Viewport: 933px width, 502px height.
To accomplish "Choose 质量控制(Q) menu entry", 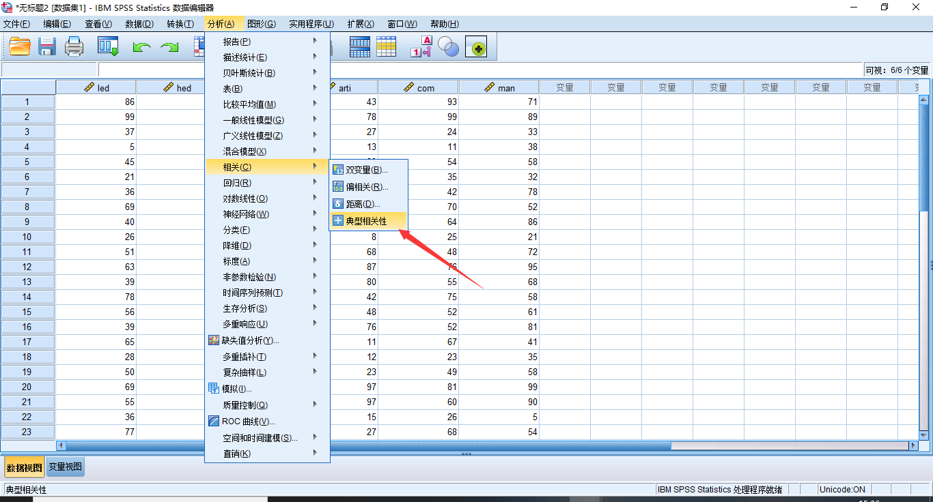I will coord(267,404).
